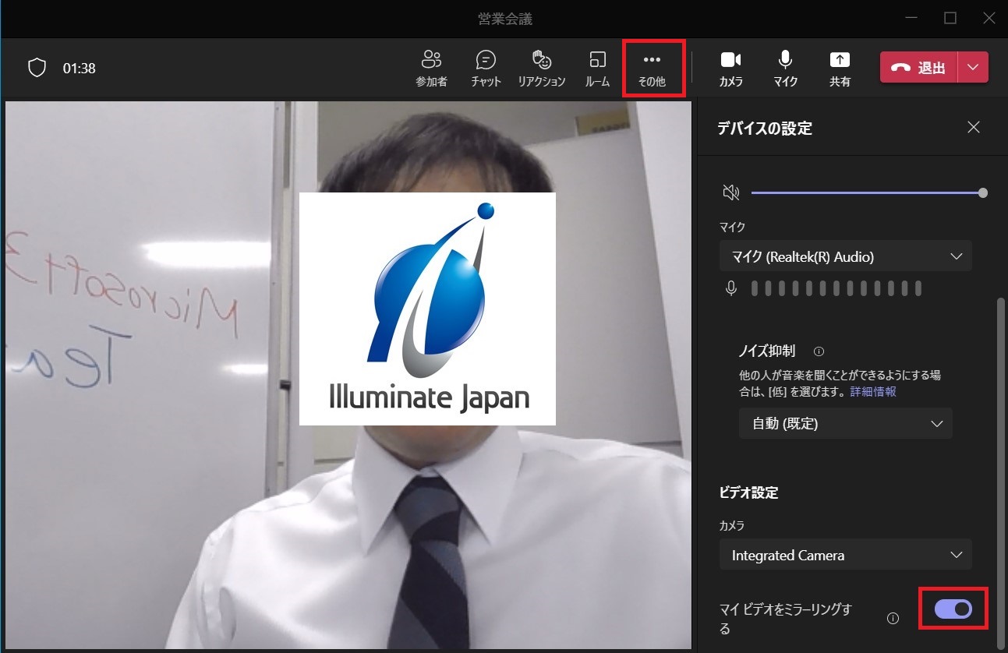Click the shield security icon
Screen dimensions: 1008x653
click(x=37, y=68)
